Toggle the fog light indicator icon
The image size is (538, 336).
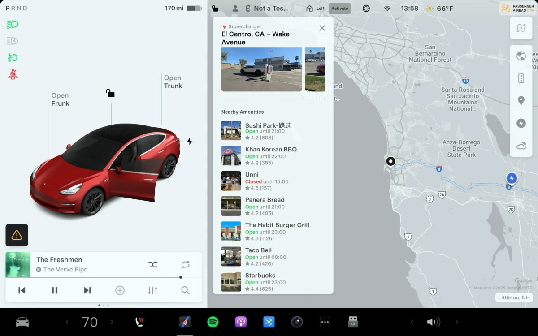[x=12, y=58]
